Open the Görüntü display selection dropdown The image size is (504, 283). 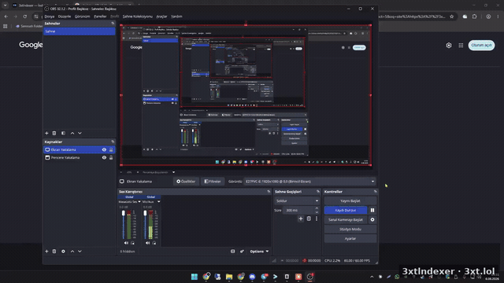(309, 182)
